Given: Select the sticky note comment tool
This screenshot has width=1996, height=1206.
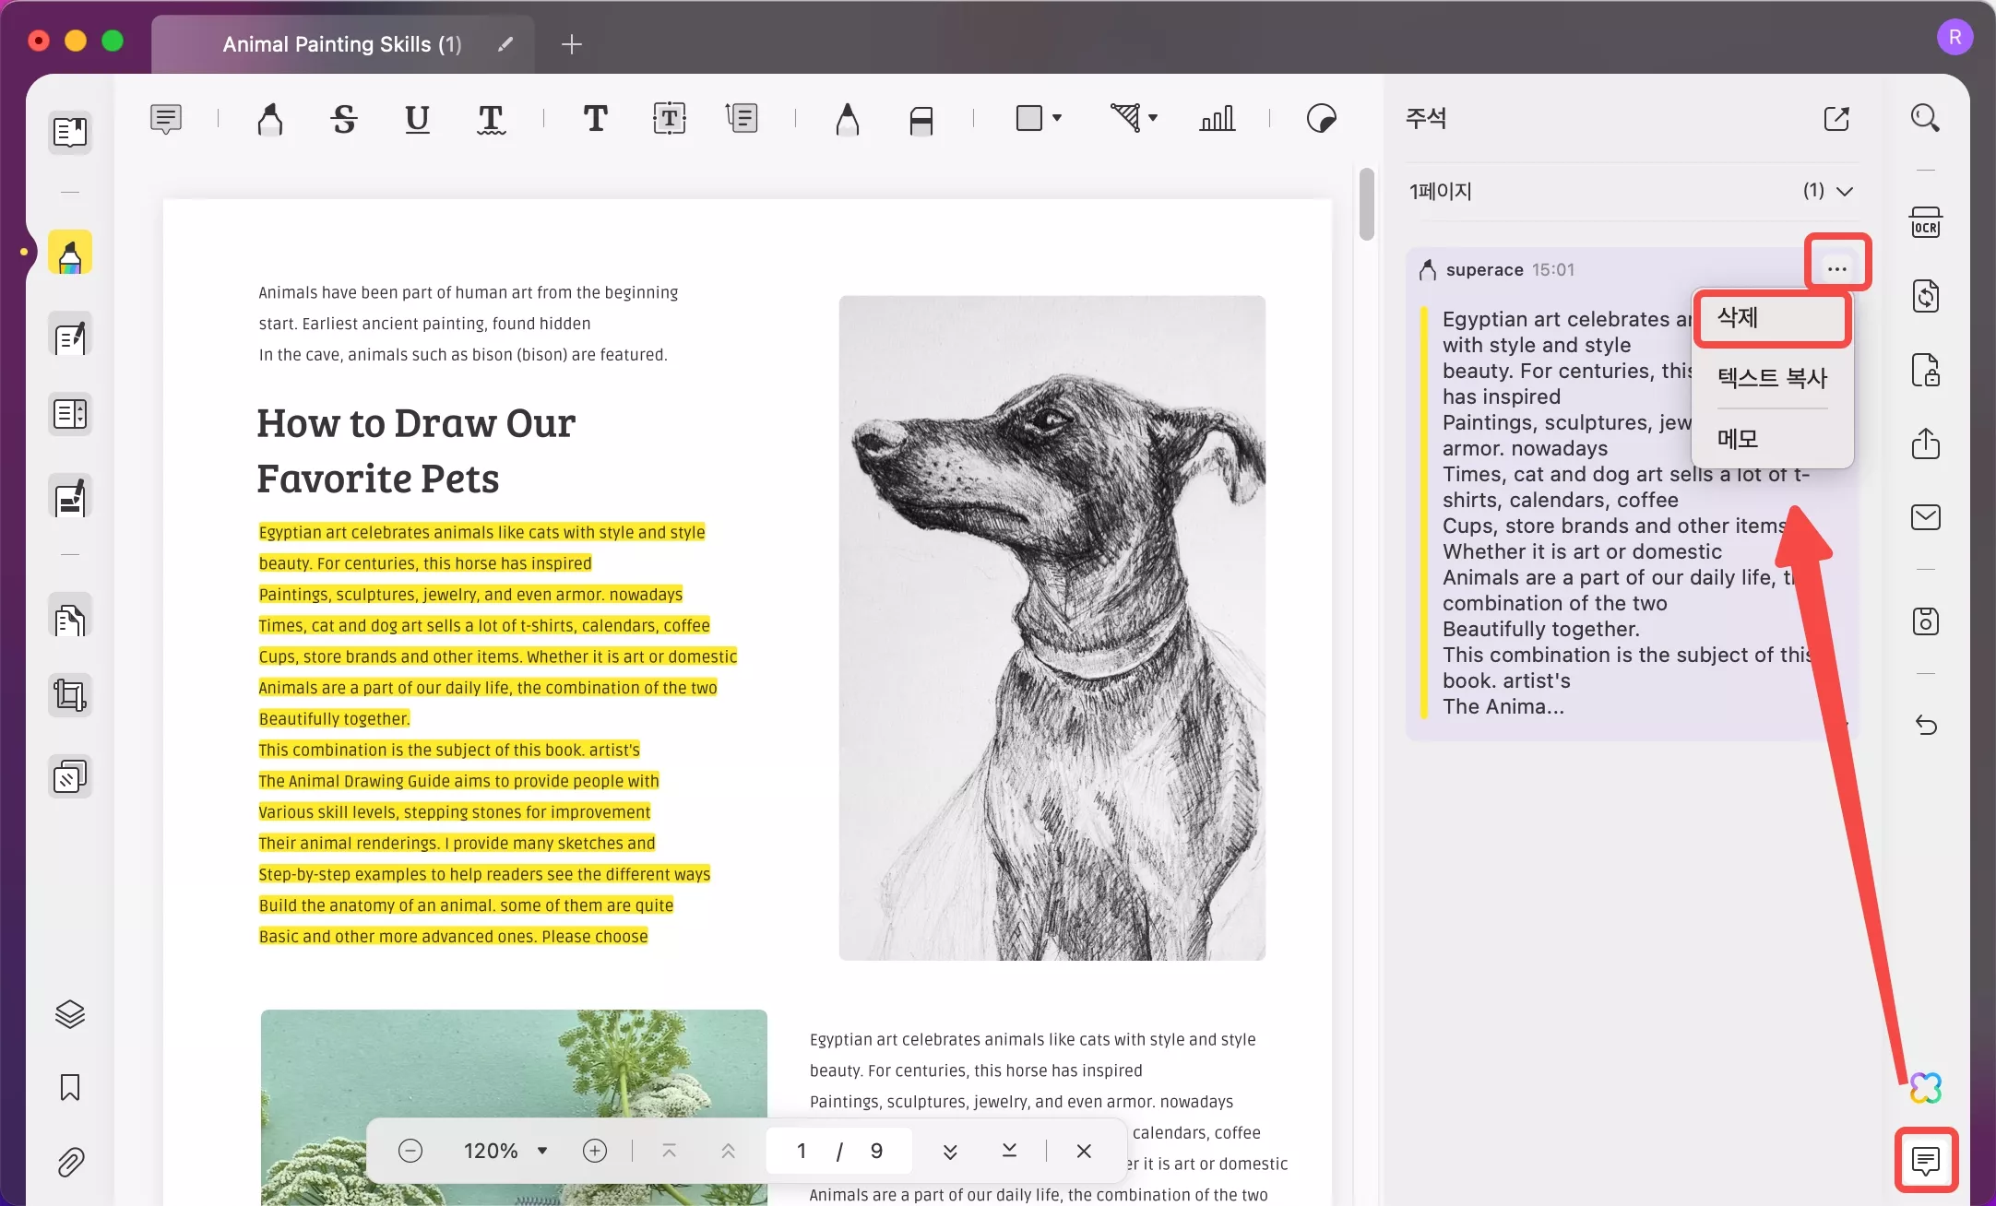Looking at the screenshot, I should 166,118.
